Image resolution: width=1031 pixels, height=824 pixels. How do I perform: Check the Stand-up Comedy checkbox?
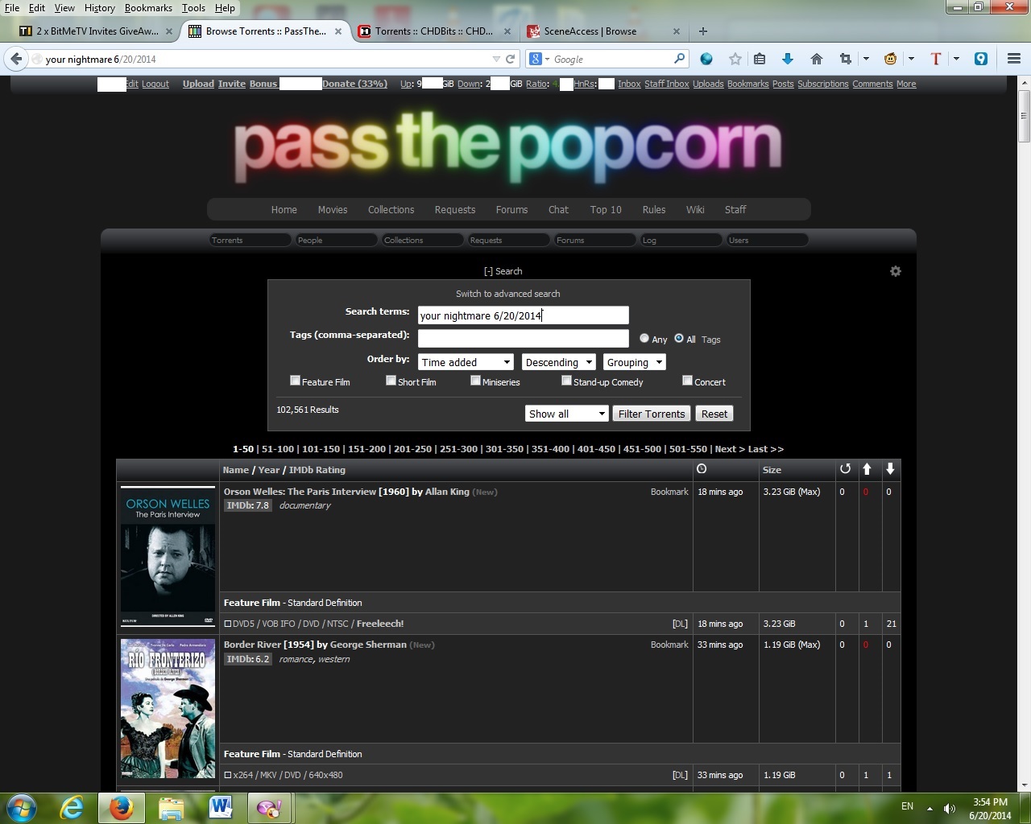click(x=566, y=381)
